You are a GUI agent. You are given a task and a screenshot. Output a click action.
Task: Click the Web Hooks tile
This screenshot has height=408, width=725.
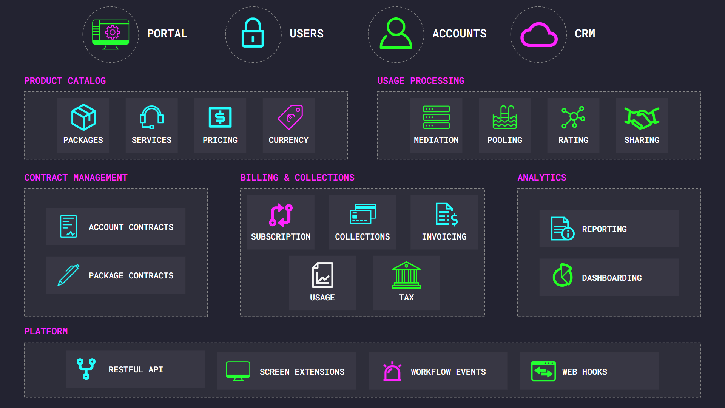pos(589,372)
